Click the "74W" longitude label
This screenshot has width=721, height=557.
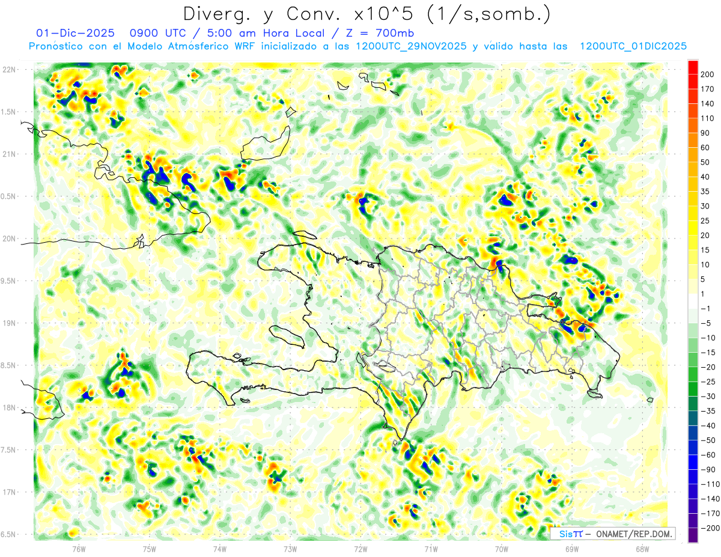click(x=220, y=549)
